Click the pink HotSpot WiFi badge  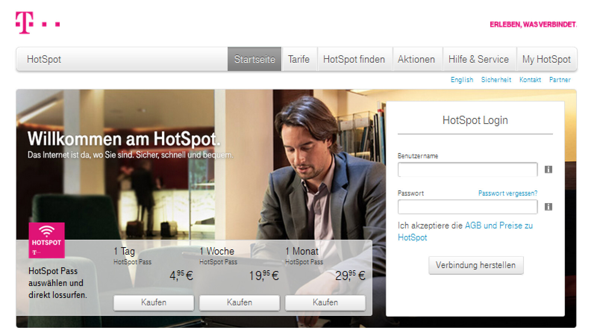[x=47, y=240]
